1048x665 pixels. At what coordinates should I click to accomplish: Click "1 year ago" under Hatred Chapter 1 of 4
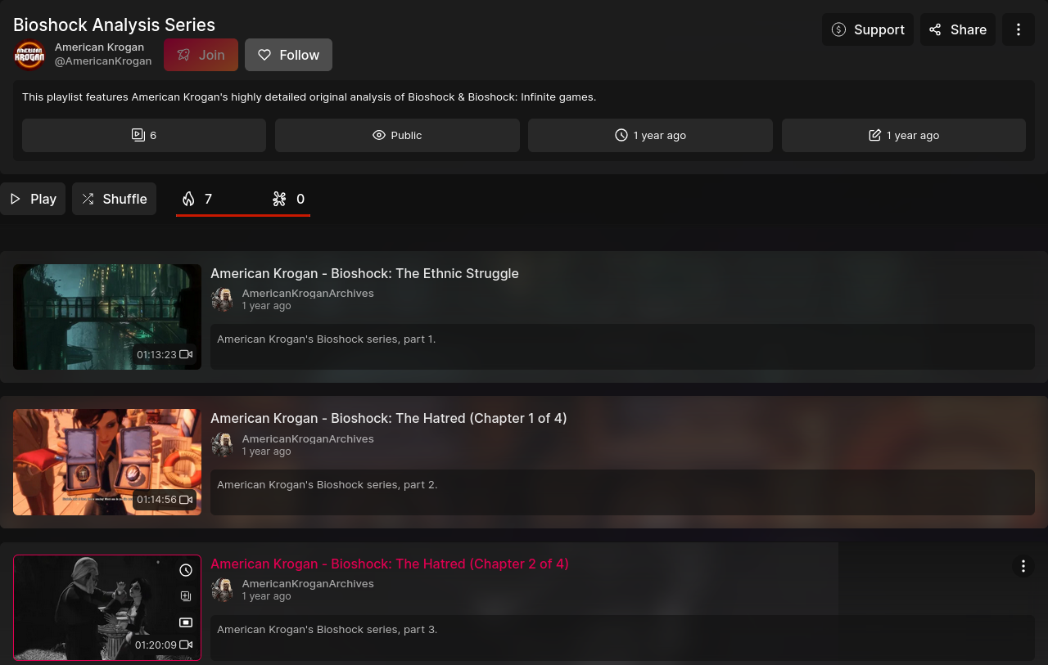click(266, 452)
